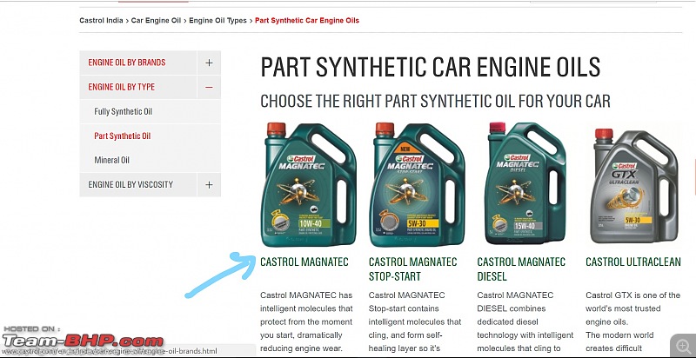
Task: Go to Car Engine Oil breadcrumb
Action: [x=156, y=20]
